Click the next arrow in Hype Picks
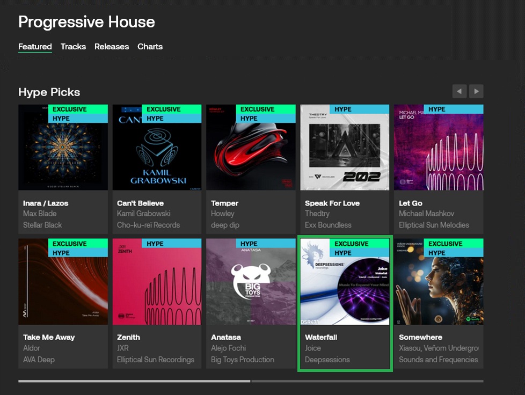Image resolution: width=525 pixels, height=395 pixels. coord(476,91)
